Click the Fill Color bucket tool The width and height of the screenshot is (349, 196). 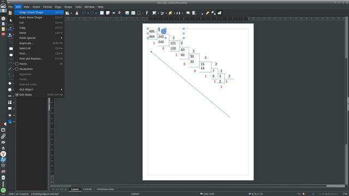coord(10,35)
